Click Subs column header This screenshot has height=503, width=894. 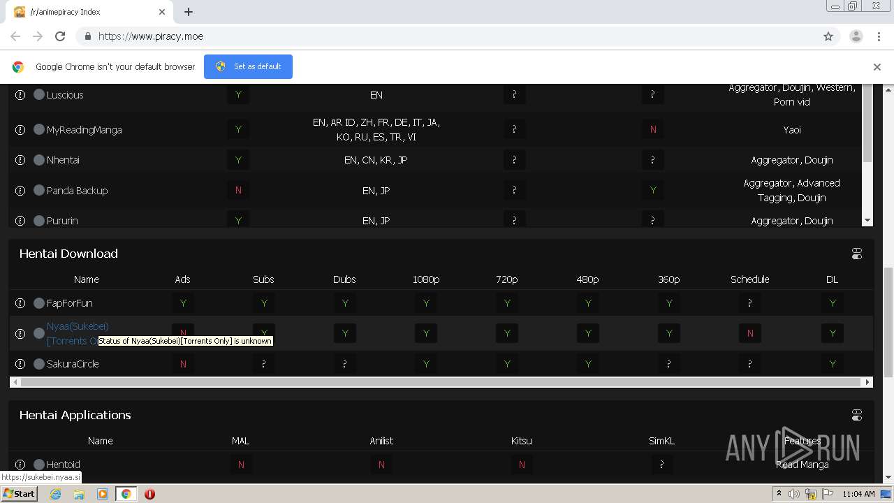(x=263, y=279)
